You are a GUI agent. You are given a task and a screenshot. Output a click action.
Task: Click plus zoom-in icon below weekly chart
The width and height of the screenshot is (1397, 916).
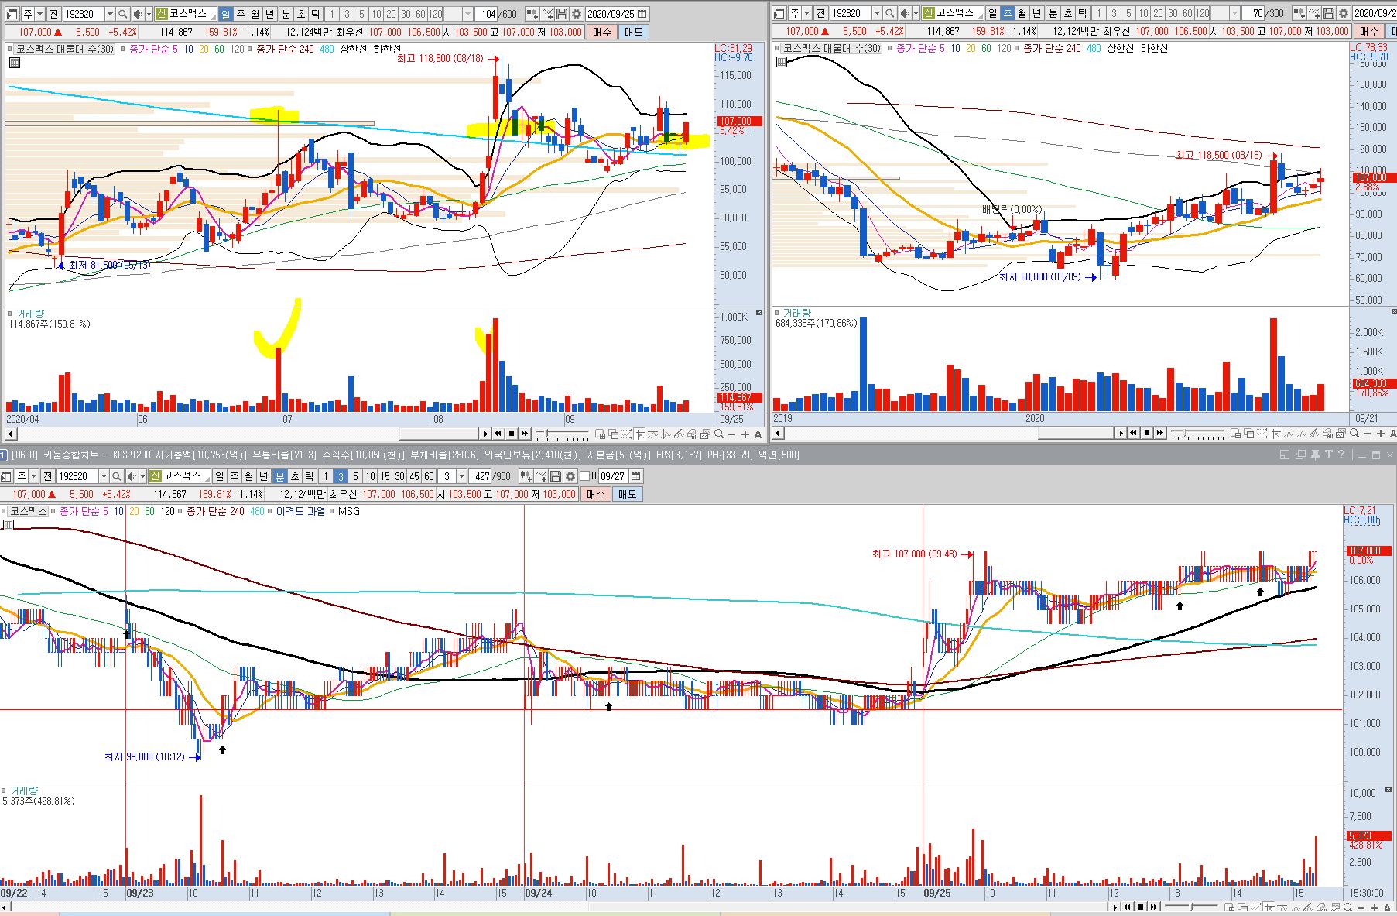[1380, 434]
